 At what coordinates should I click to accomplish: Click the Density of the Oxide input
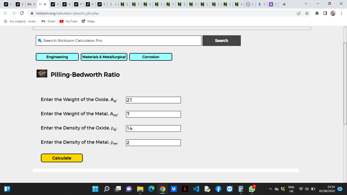pos(153,128)
